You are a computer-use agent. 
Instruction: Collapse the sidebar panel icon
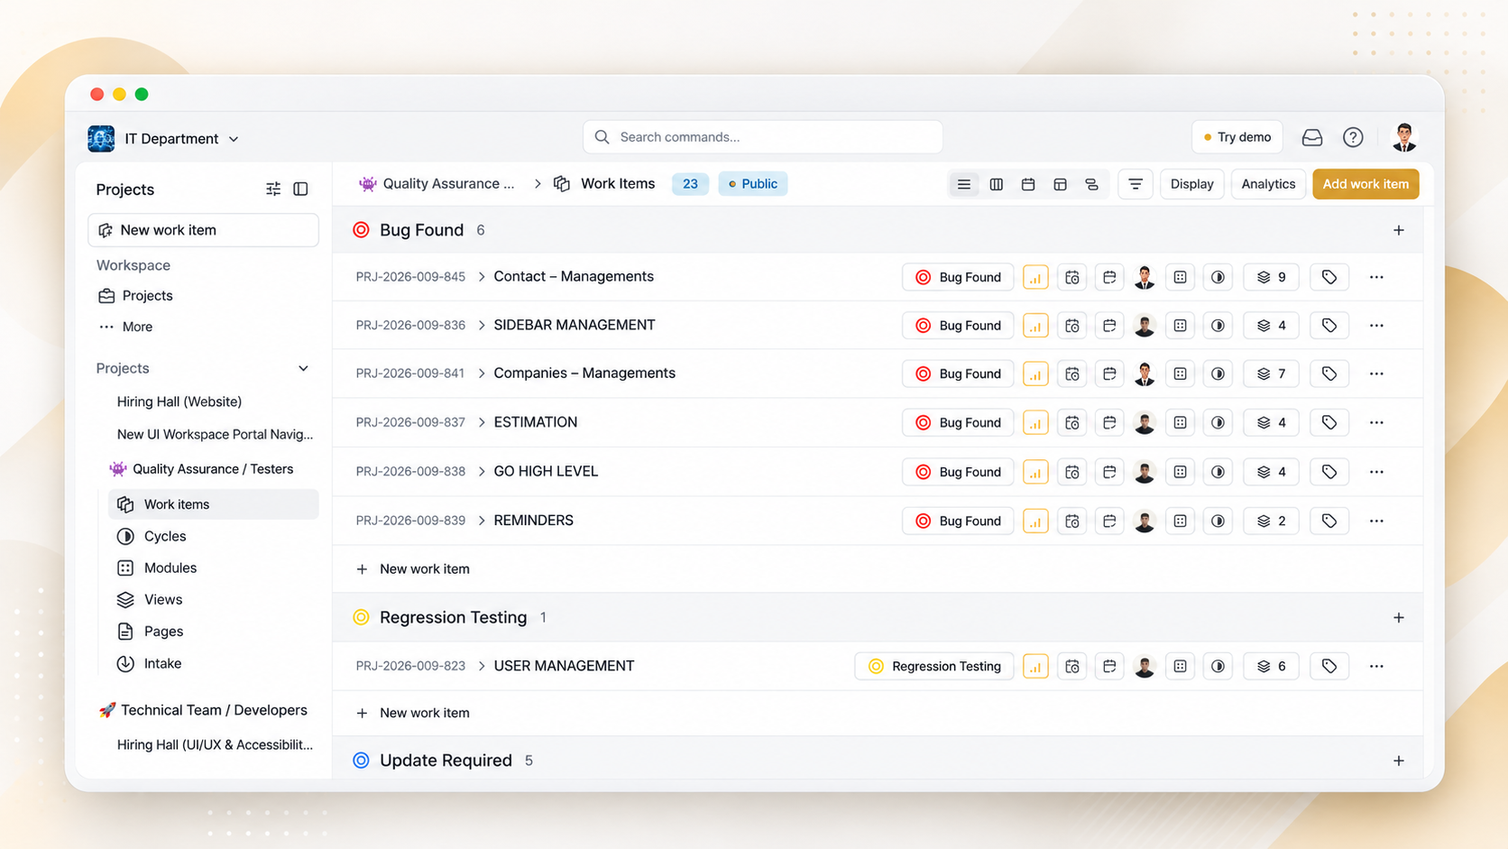pos(300,189)
